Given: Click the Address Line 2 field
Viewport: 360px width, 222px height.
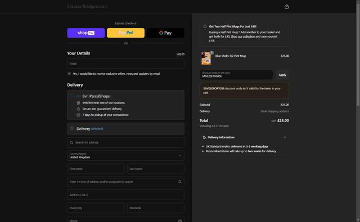Looking at the screenshot, I should (125, 194).
